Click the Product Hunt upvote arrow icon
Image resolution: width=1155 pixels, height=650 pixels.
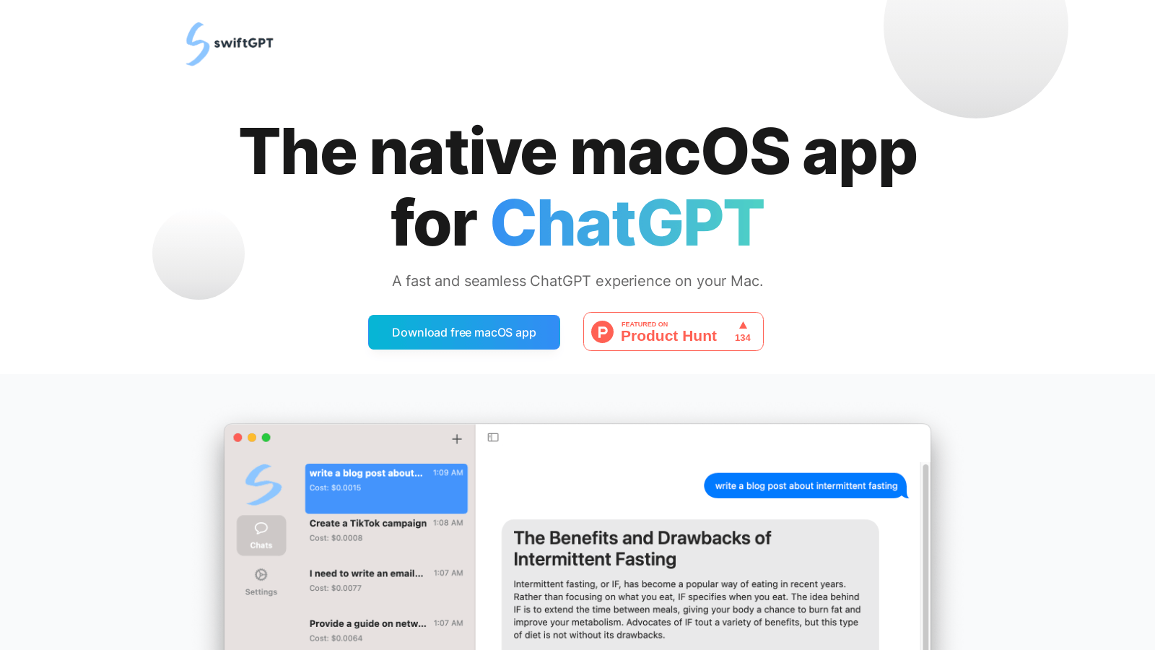click(743, 325)
